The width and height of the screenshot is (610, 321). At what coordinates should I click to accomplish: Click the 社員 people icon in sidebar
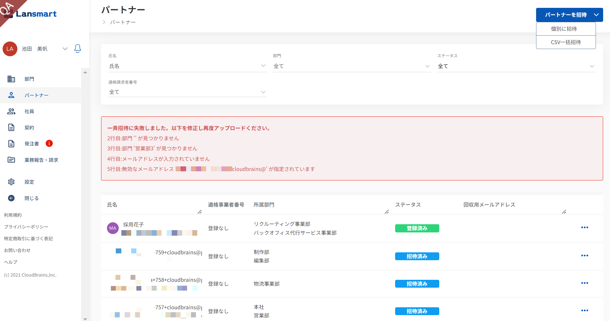coord(11,111)
